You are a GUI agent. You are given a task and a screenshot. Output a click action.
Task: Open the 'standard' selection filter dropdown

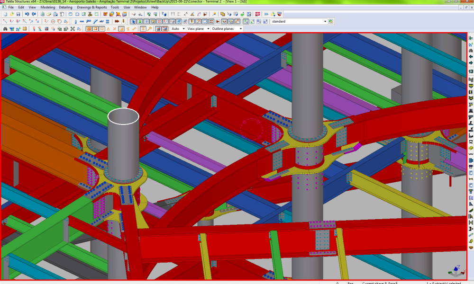pos(325,21)
